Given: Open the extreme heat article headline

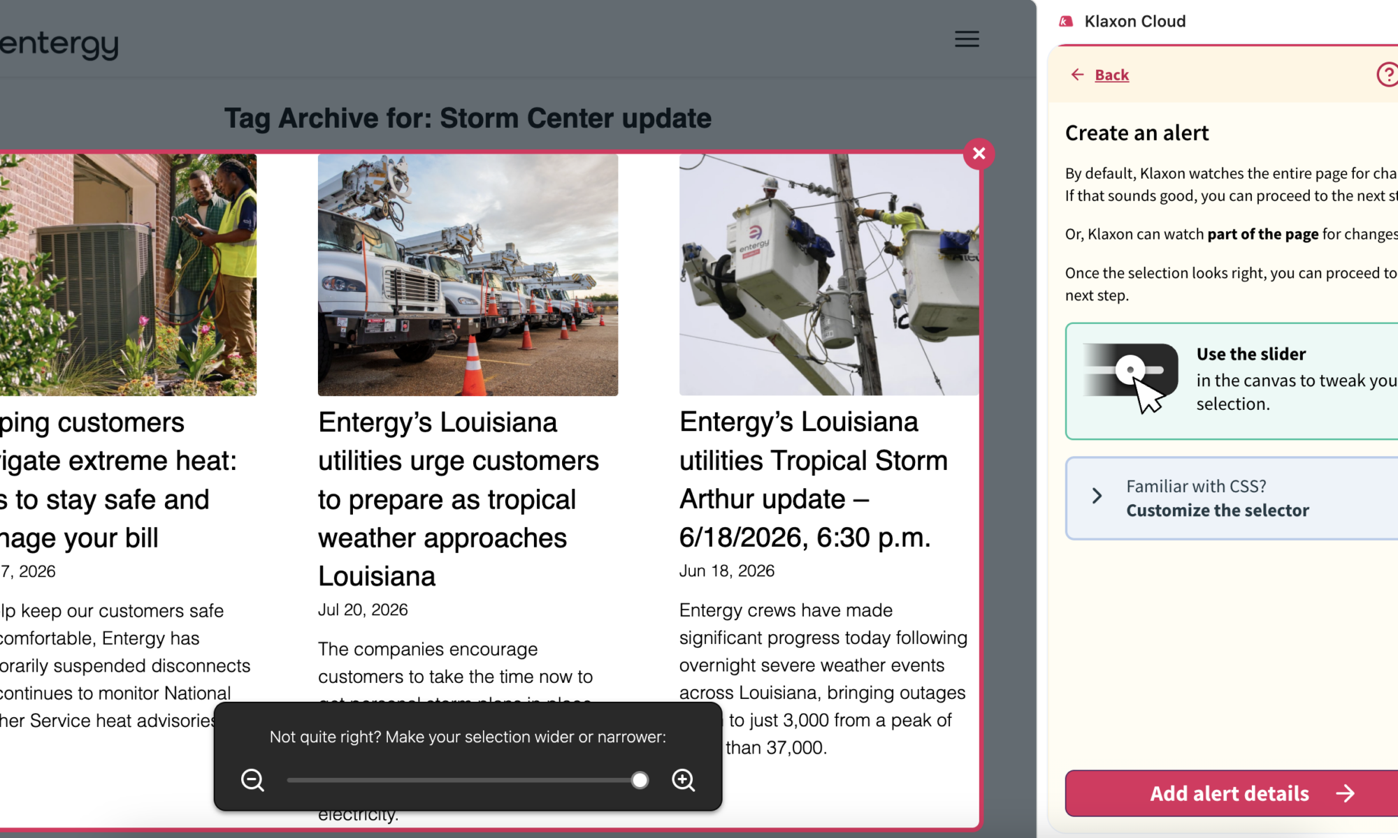Looking at the screenshot, I should pyautogui.click(x=118, y=480).
